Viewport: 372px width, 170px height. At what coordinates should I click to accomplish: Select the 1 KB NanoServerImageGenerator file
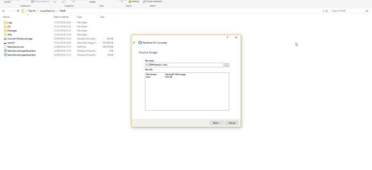pos(21,51)
